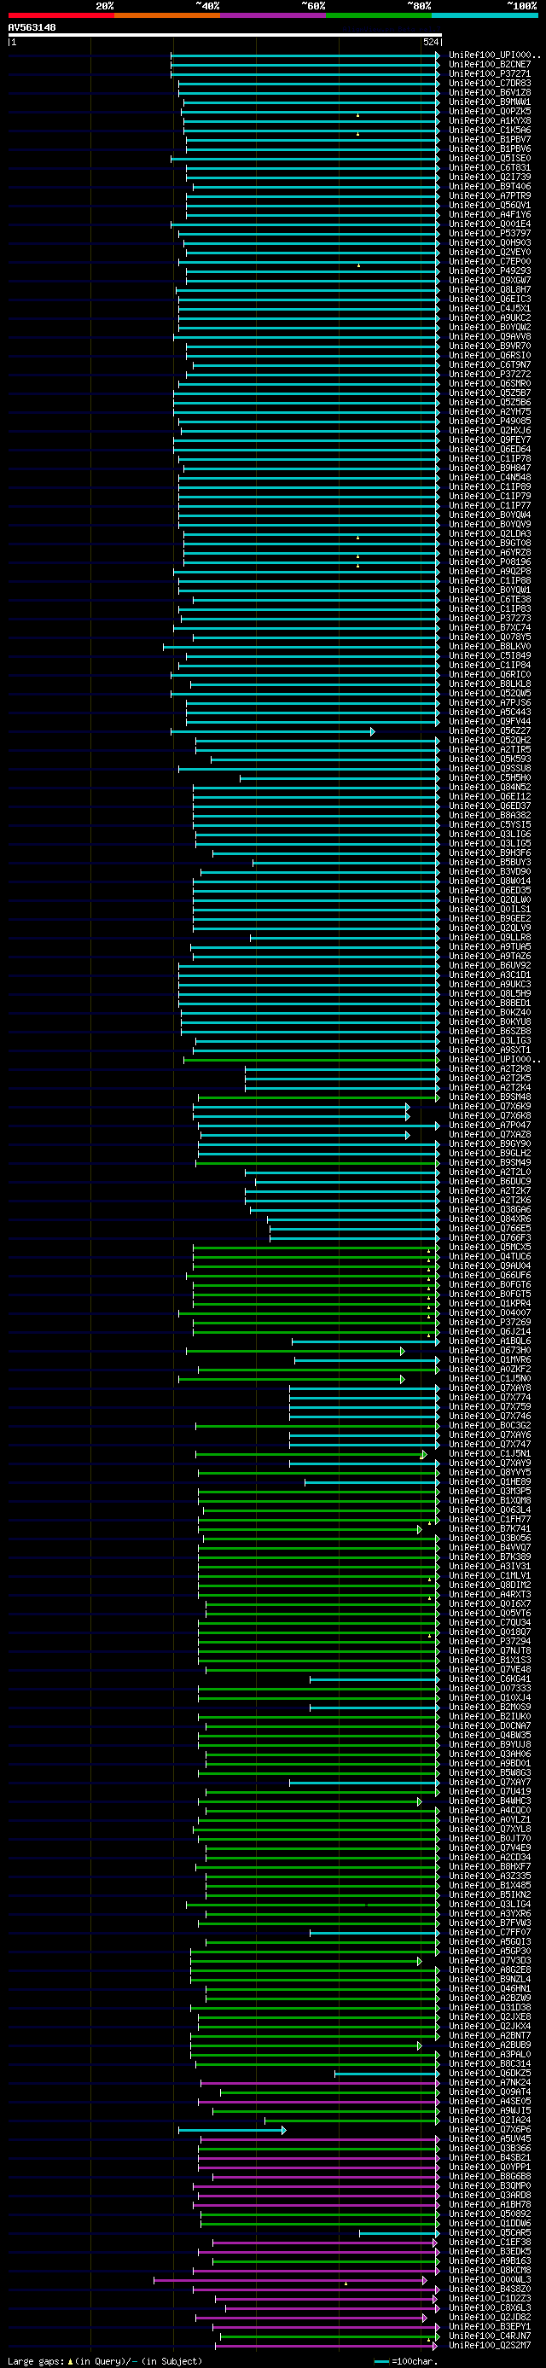The height and width of the screenshot is (2368, 546).
Task: Select label UniRef100_P49293
Action: (x=489, y=271)
